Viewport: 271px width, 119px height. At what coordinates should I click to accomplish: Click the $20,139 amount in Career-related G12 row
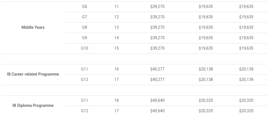tap(246, 80)
